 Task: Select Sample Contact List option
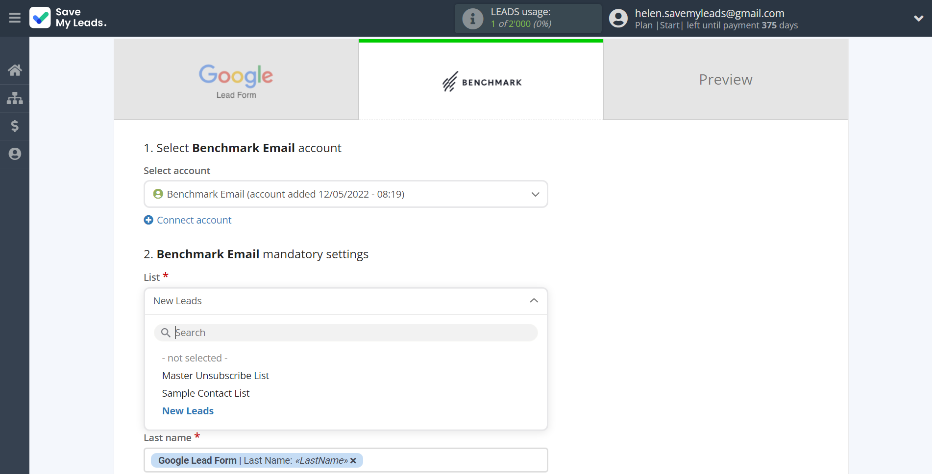pos(206,393)
